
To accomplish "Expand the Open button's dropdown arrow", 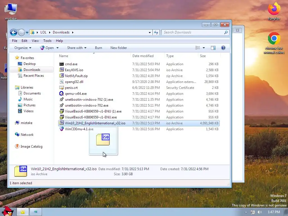I will 57,48.
